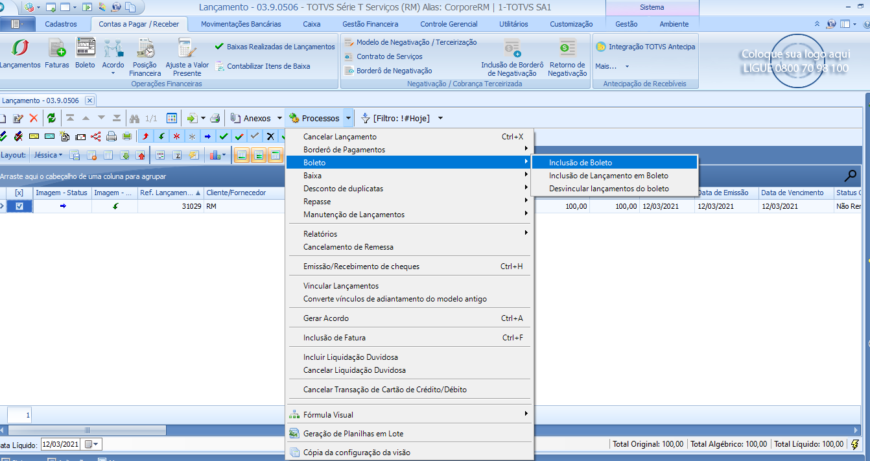Screen dimensions: 870x461
Task: Open Faturas in the ribbon
Action: point(57,54)
